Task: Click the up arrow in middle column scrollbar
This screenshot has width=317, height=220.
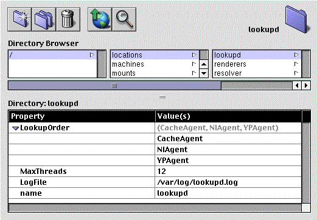Action: point(204,65)
